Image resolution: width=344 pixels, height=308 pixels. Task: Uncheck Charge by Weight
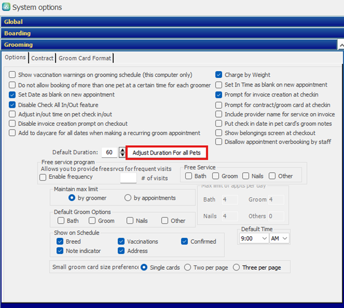pos(219,75)
